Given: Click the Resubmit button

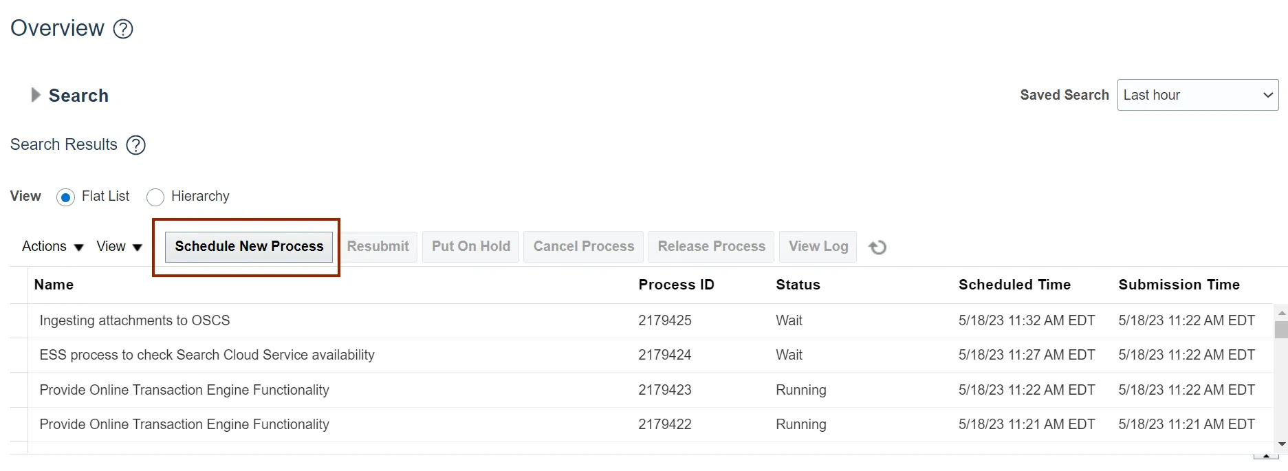Looking at the screenshot, I should (378, 246).
